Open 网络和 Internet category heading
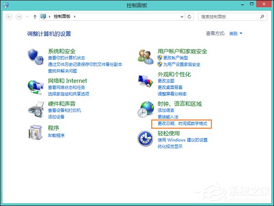274x206 pixels. coord(68,80)
